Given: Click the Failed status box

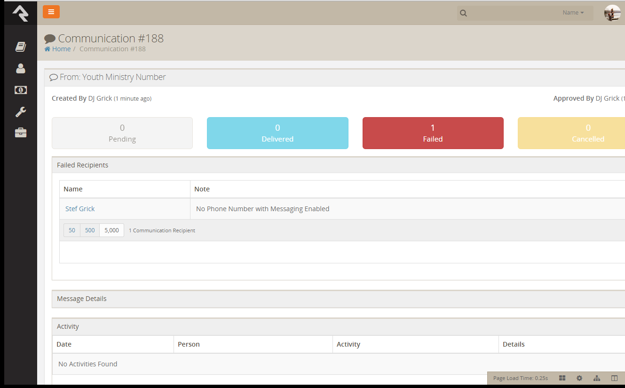Looking at the screenshot, I should tap(433, 133).
